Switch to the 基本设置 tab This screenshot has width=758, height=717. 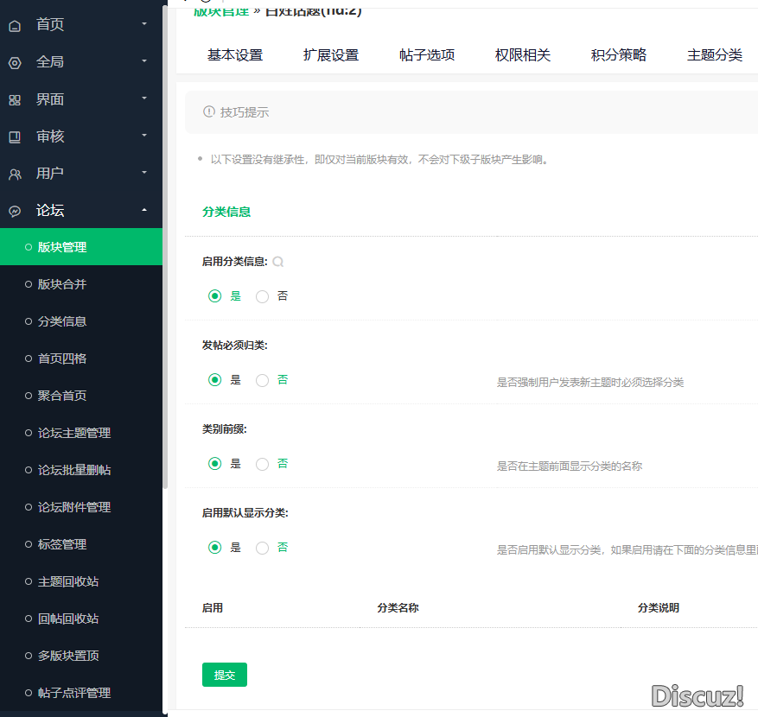click(235, 55)
